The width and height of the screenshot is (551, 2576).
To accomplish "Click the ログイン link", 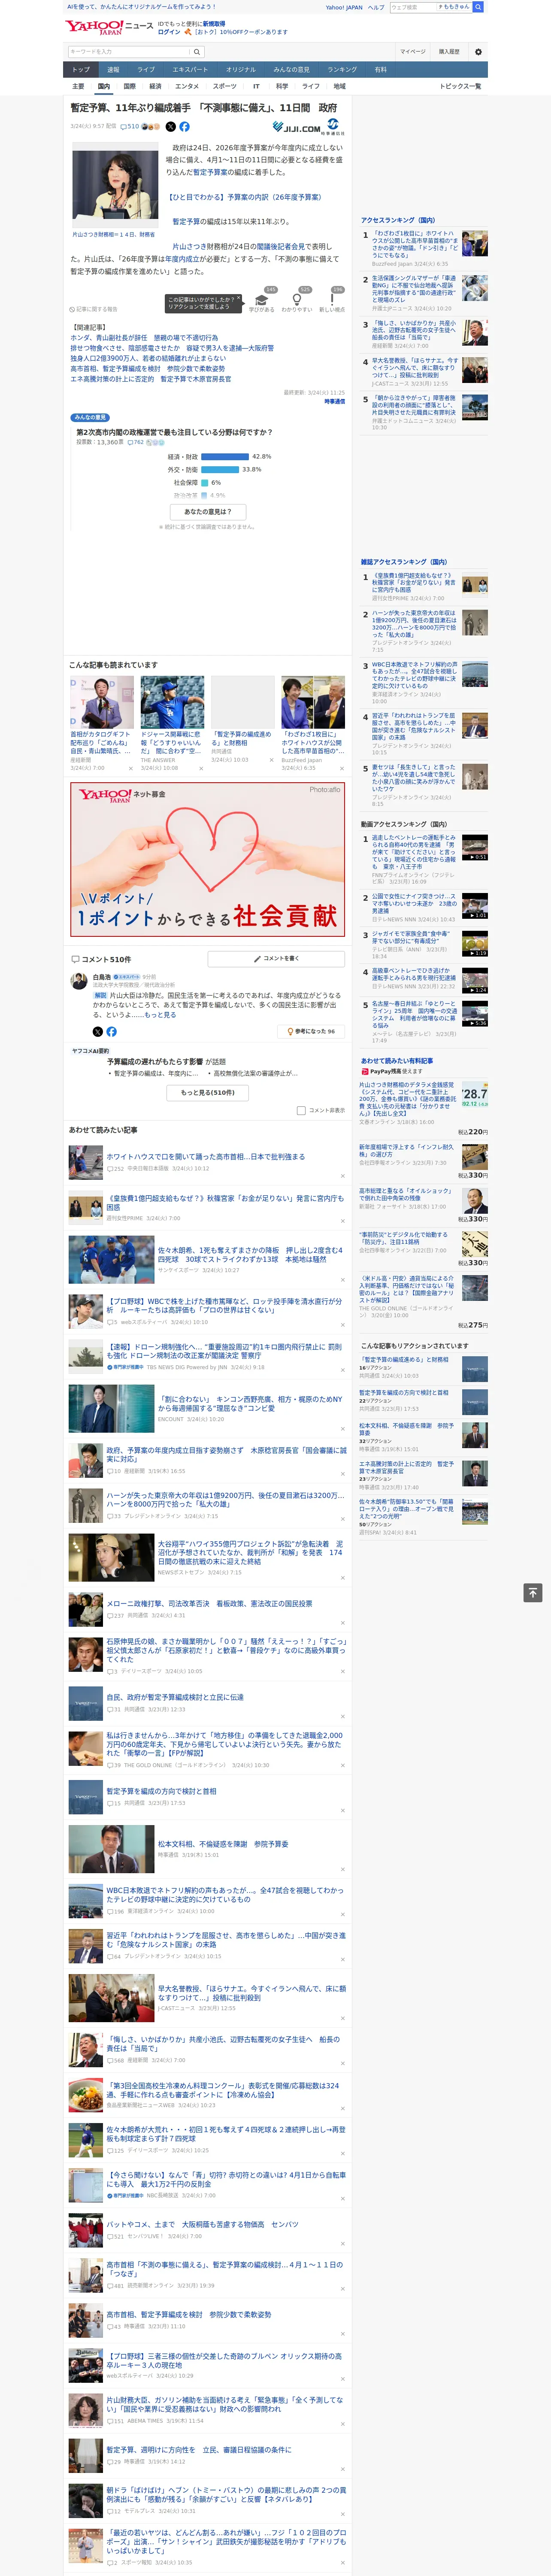I will coord(169,32).
